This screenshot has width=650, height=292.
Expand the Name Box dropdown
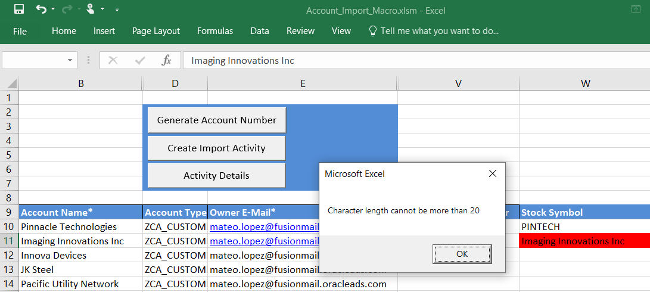click(70, 60)
